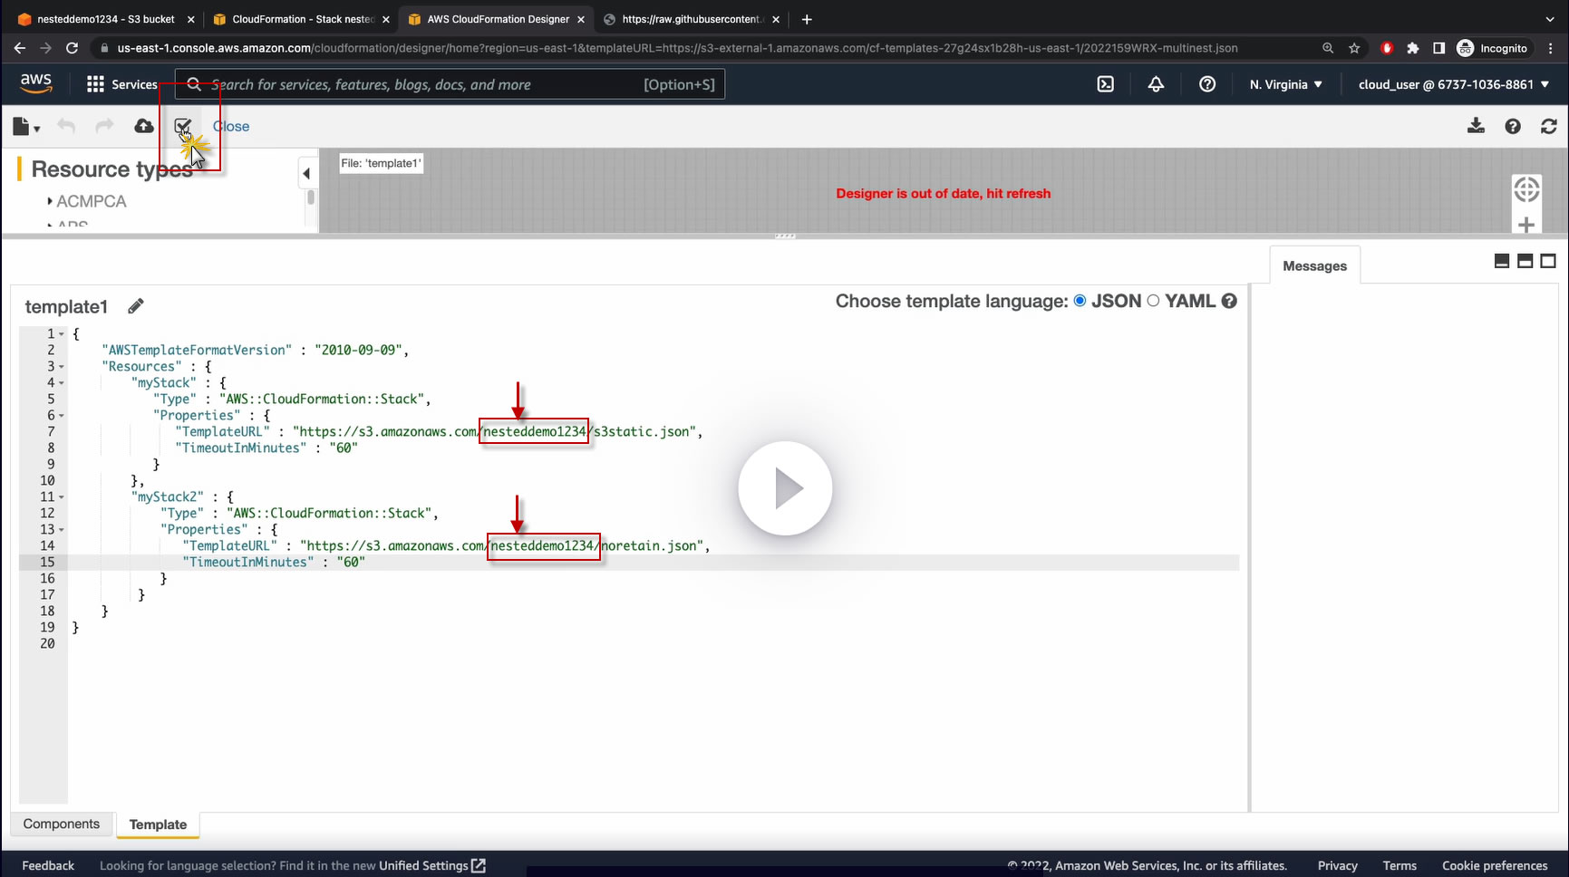Image resolution: width=1569 pixels, height=877 pixels.
Task: Collapse Properties fold on line 13
Action: (62, 530)
